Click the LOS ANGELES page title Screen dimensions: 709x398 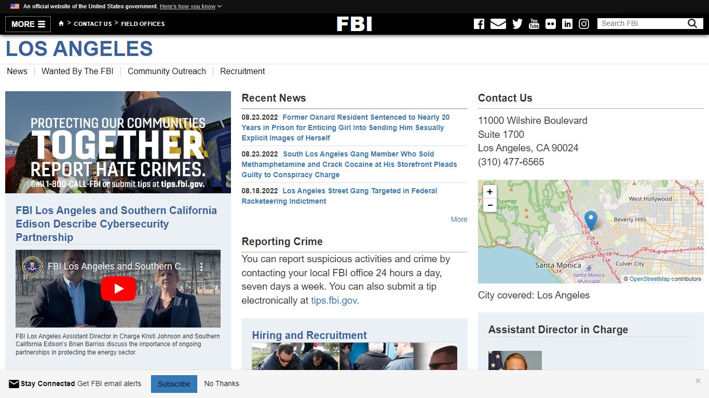(x=79, y=49)
